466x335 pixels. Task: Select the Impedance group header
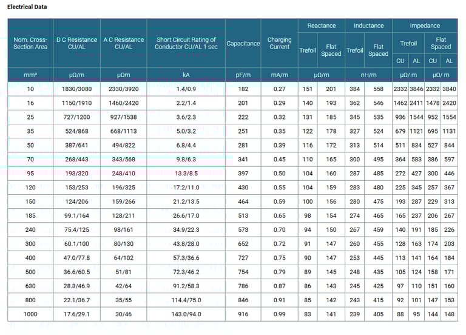(x=424, y=25)
